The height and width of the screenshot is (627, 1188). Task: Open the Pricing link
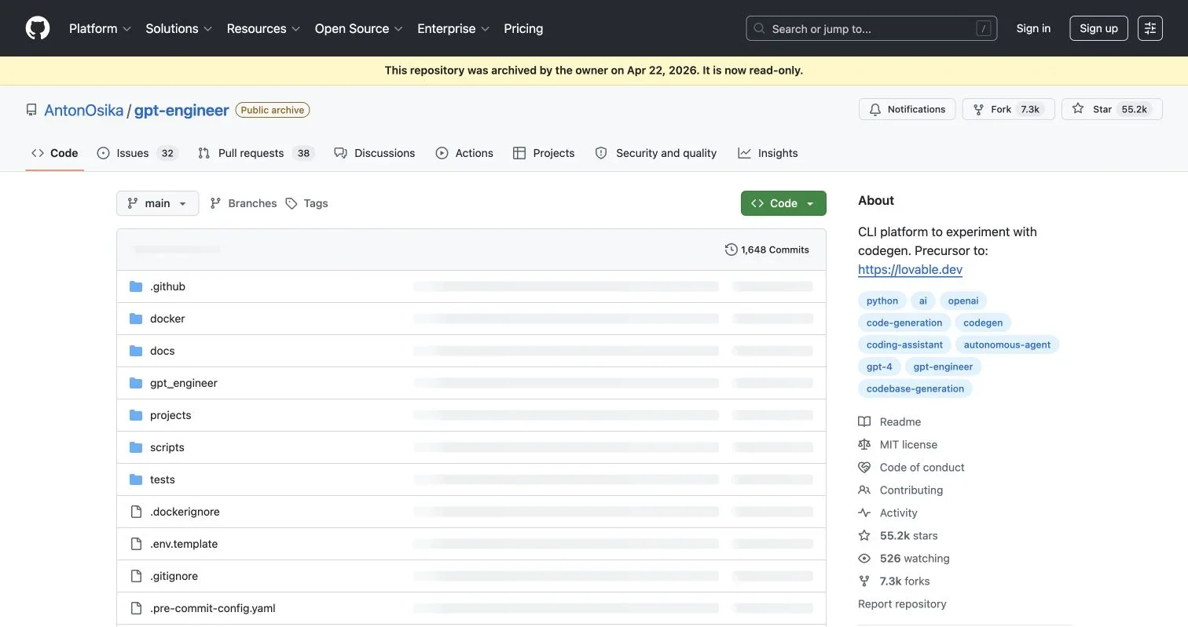tap(523, 28)
